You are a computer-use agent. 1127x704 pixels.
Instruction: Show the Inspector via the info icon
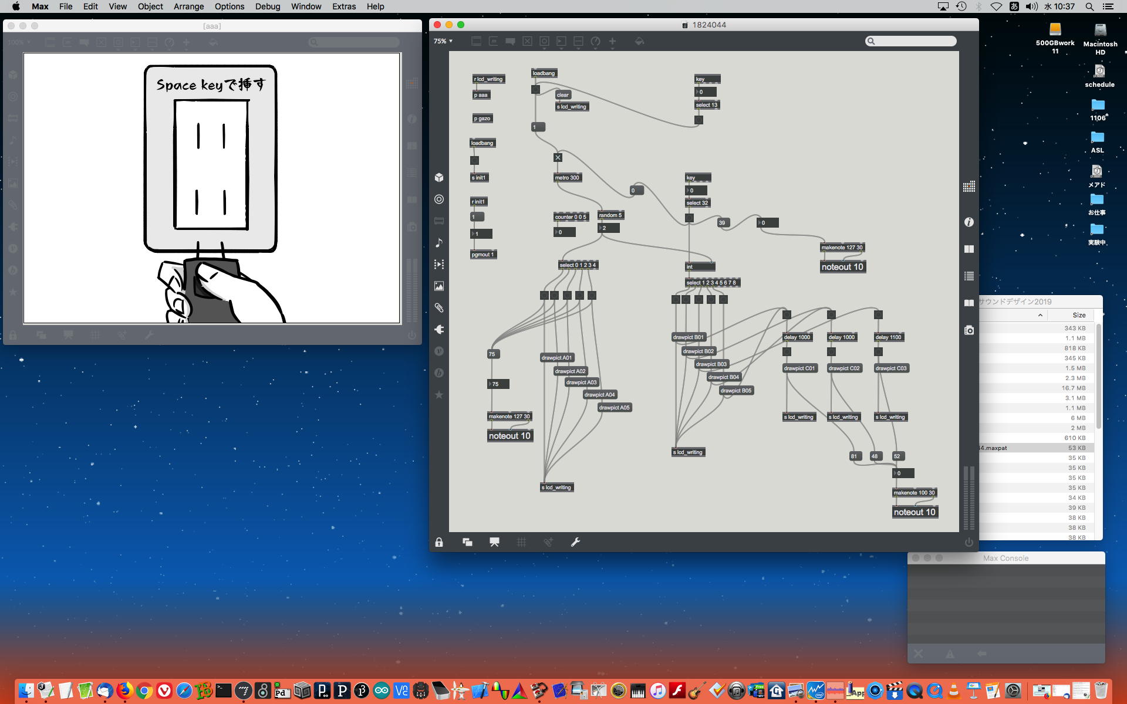click(x=969, y=222)
